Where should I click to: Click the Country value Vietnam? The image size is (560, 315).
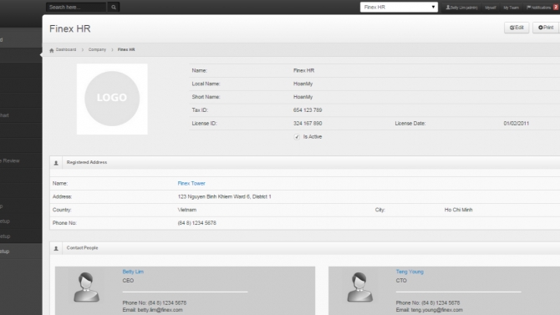tap(186, 210)
